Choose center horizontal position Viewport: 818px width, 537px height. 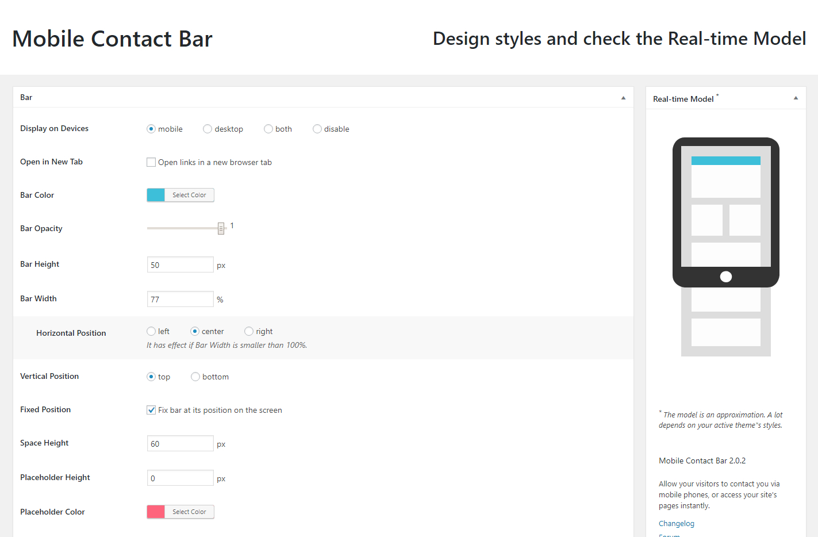point(195,331)
